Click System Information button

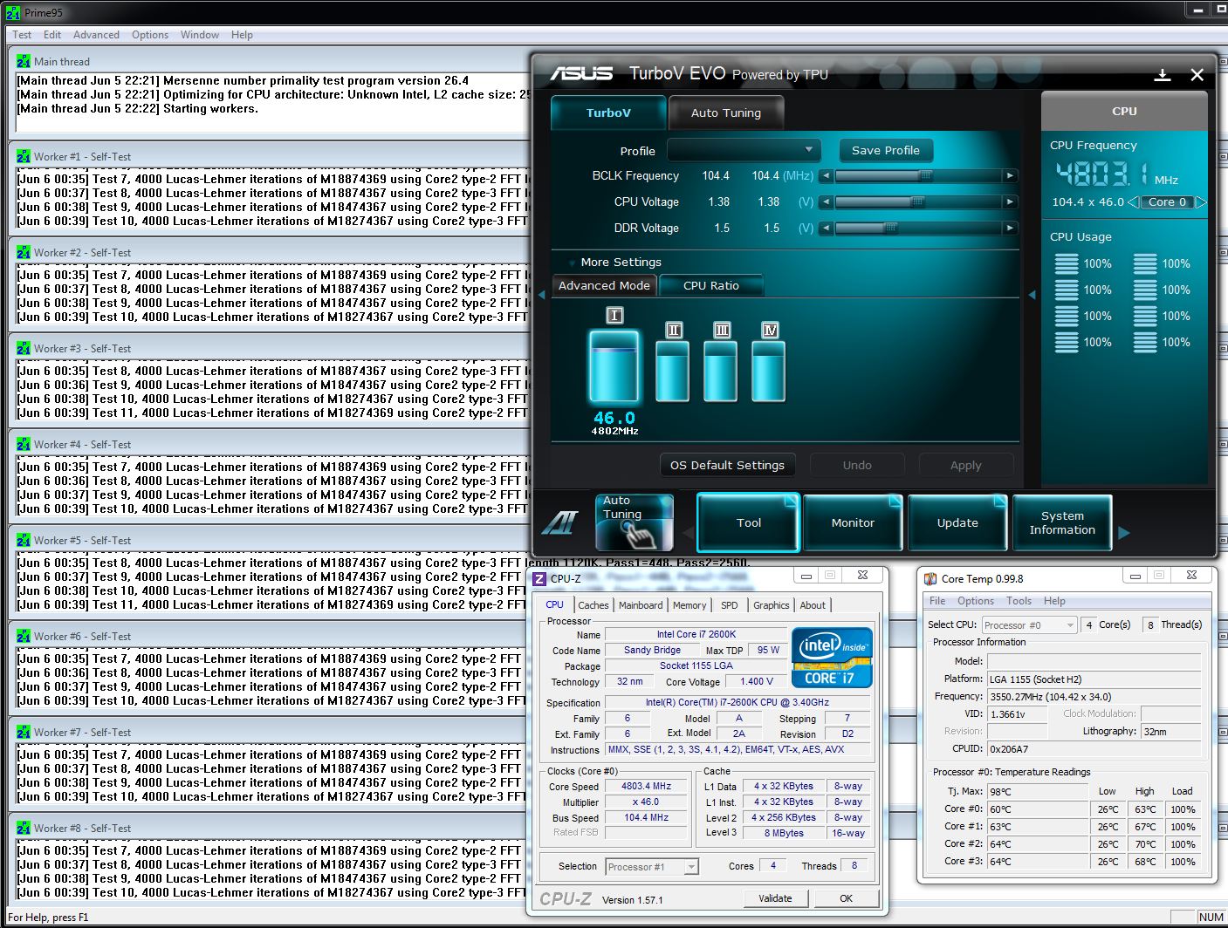[1062, 523]
